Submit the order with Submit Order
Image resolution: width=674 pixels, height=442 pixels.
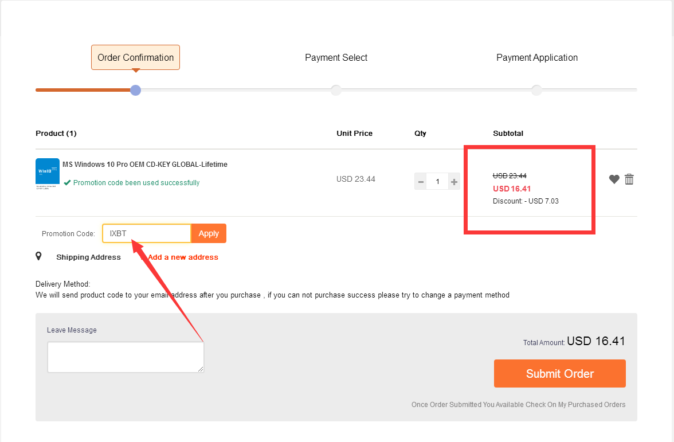[x=559, y=374]
